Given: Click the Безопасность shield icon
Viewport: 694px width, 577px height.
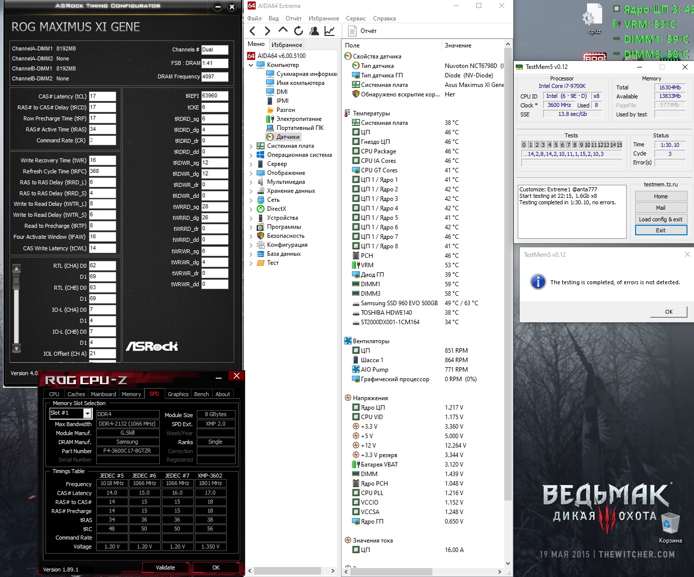Looking at the screenshot, I should 261,236.
